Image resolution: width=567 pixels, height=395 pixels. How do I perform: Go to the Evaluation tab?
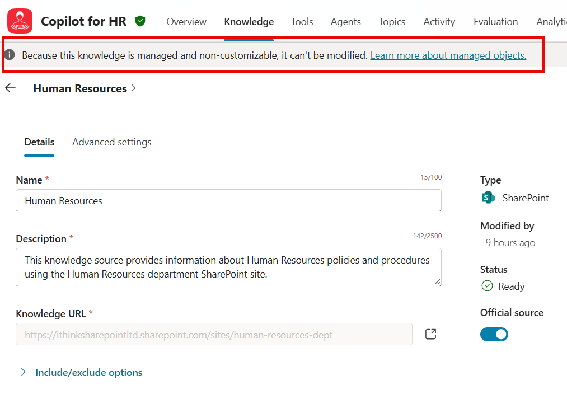[x=495, y=22]
